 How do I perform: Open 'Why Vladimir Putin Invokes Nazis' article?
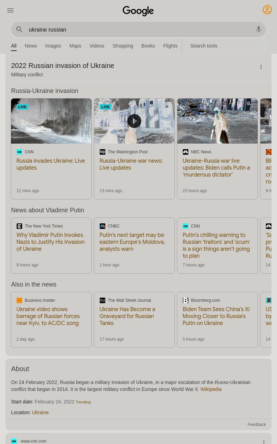tap(51, 242)
